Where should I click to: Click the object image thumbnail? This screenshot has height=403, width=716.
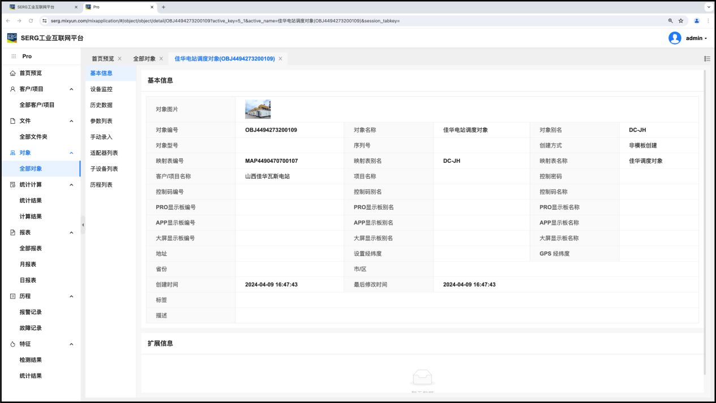258,109
